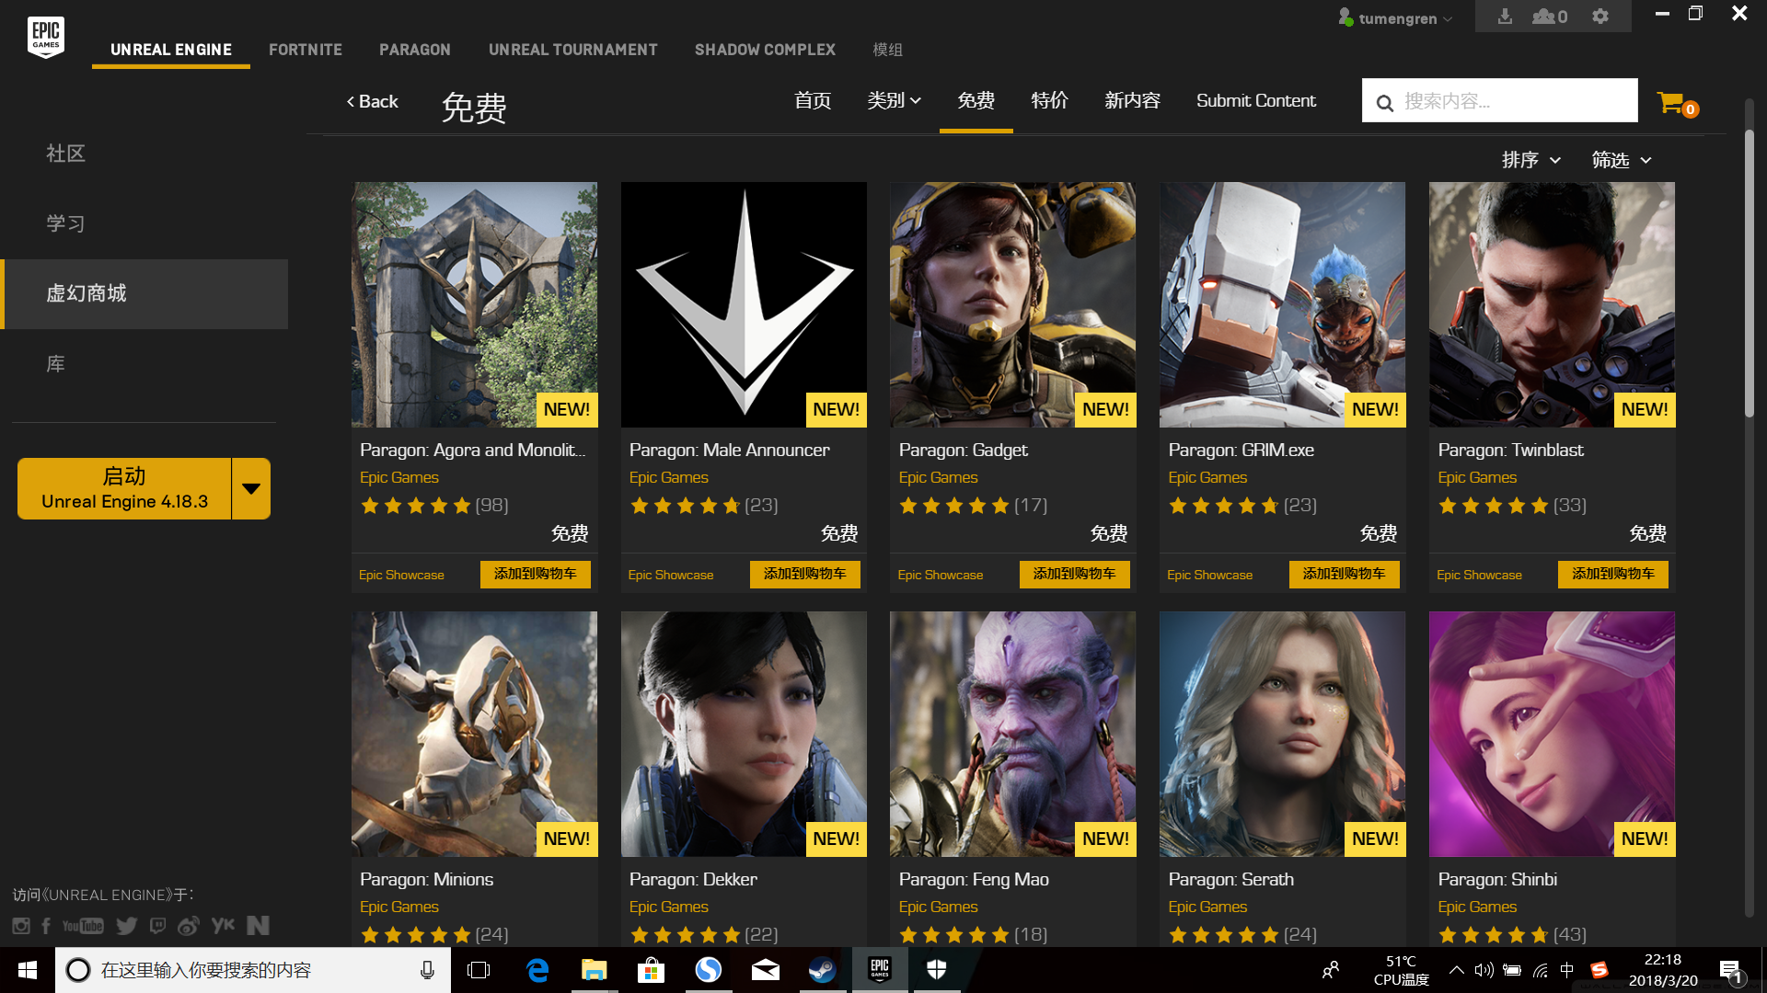Expand engine version arrow beside 启动
Screen dimensions: 1767x993
click(251, 489)
